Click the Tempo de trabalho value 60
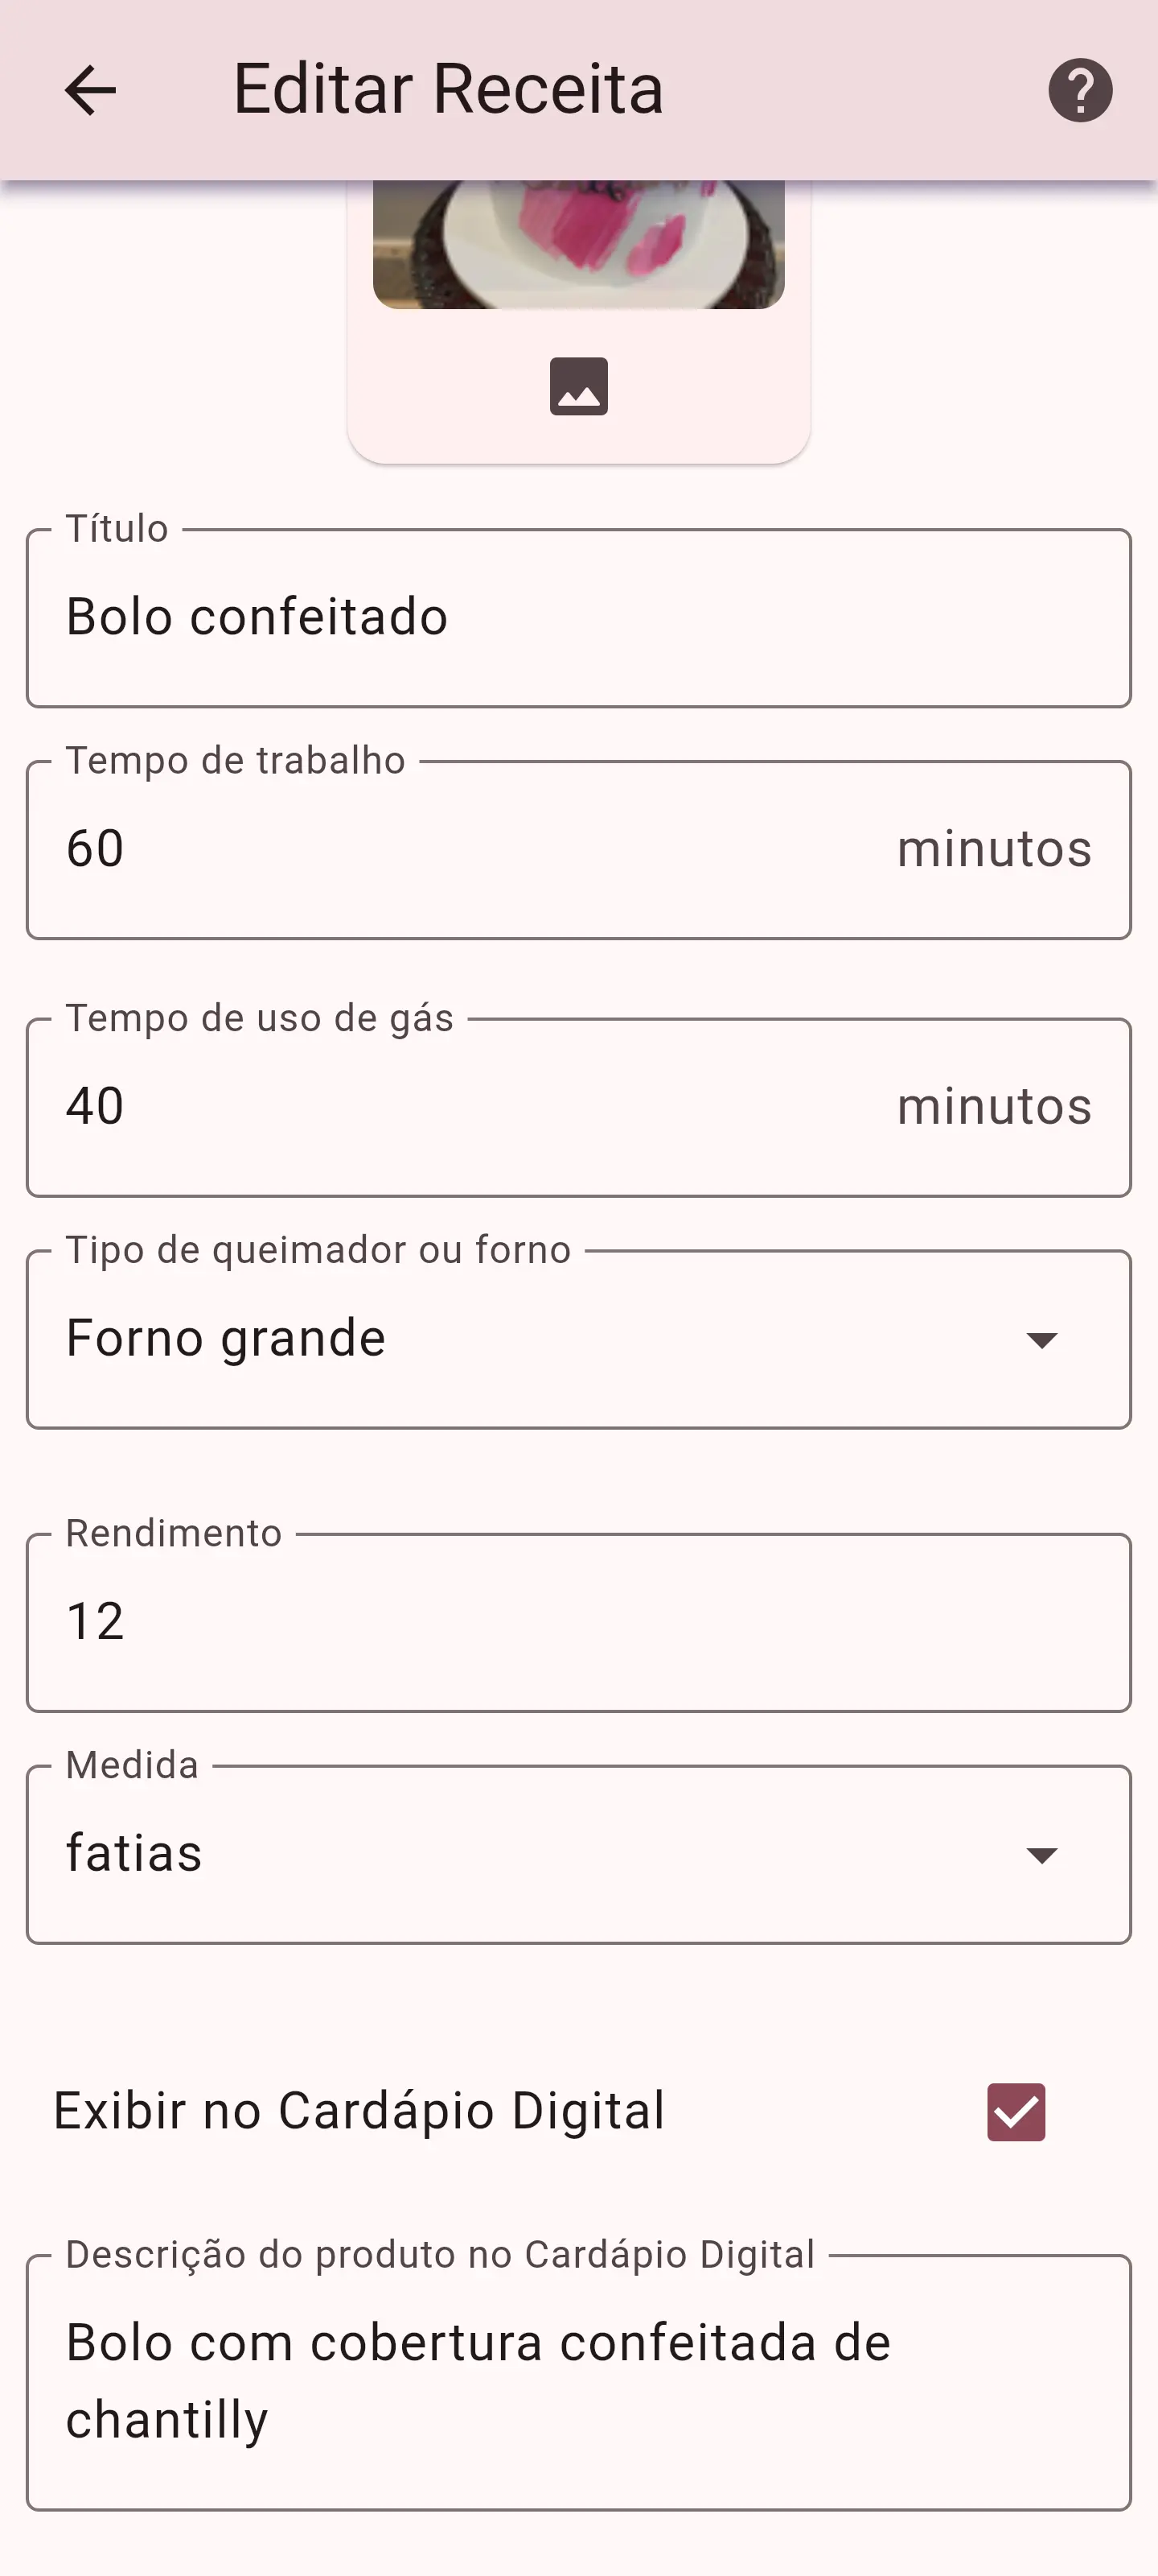 click(x=96, y=849)
